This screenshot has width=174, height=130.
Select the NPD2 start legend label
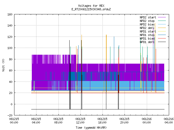point(148,17)
